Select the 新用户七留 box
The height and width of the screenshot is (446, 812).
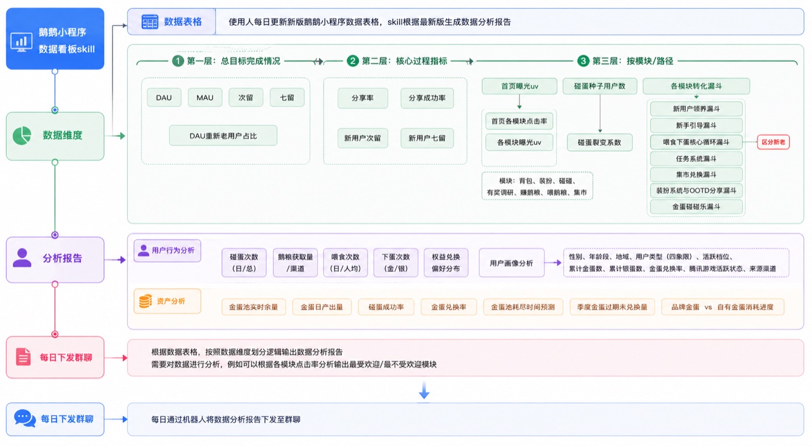coord(427,138)
